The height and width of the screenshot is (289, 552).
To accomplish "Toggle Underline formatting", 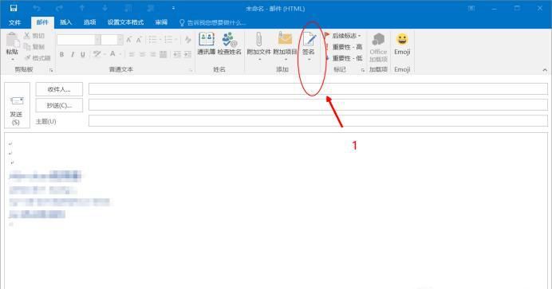I will point(83,54).
